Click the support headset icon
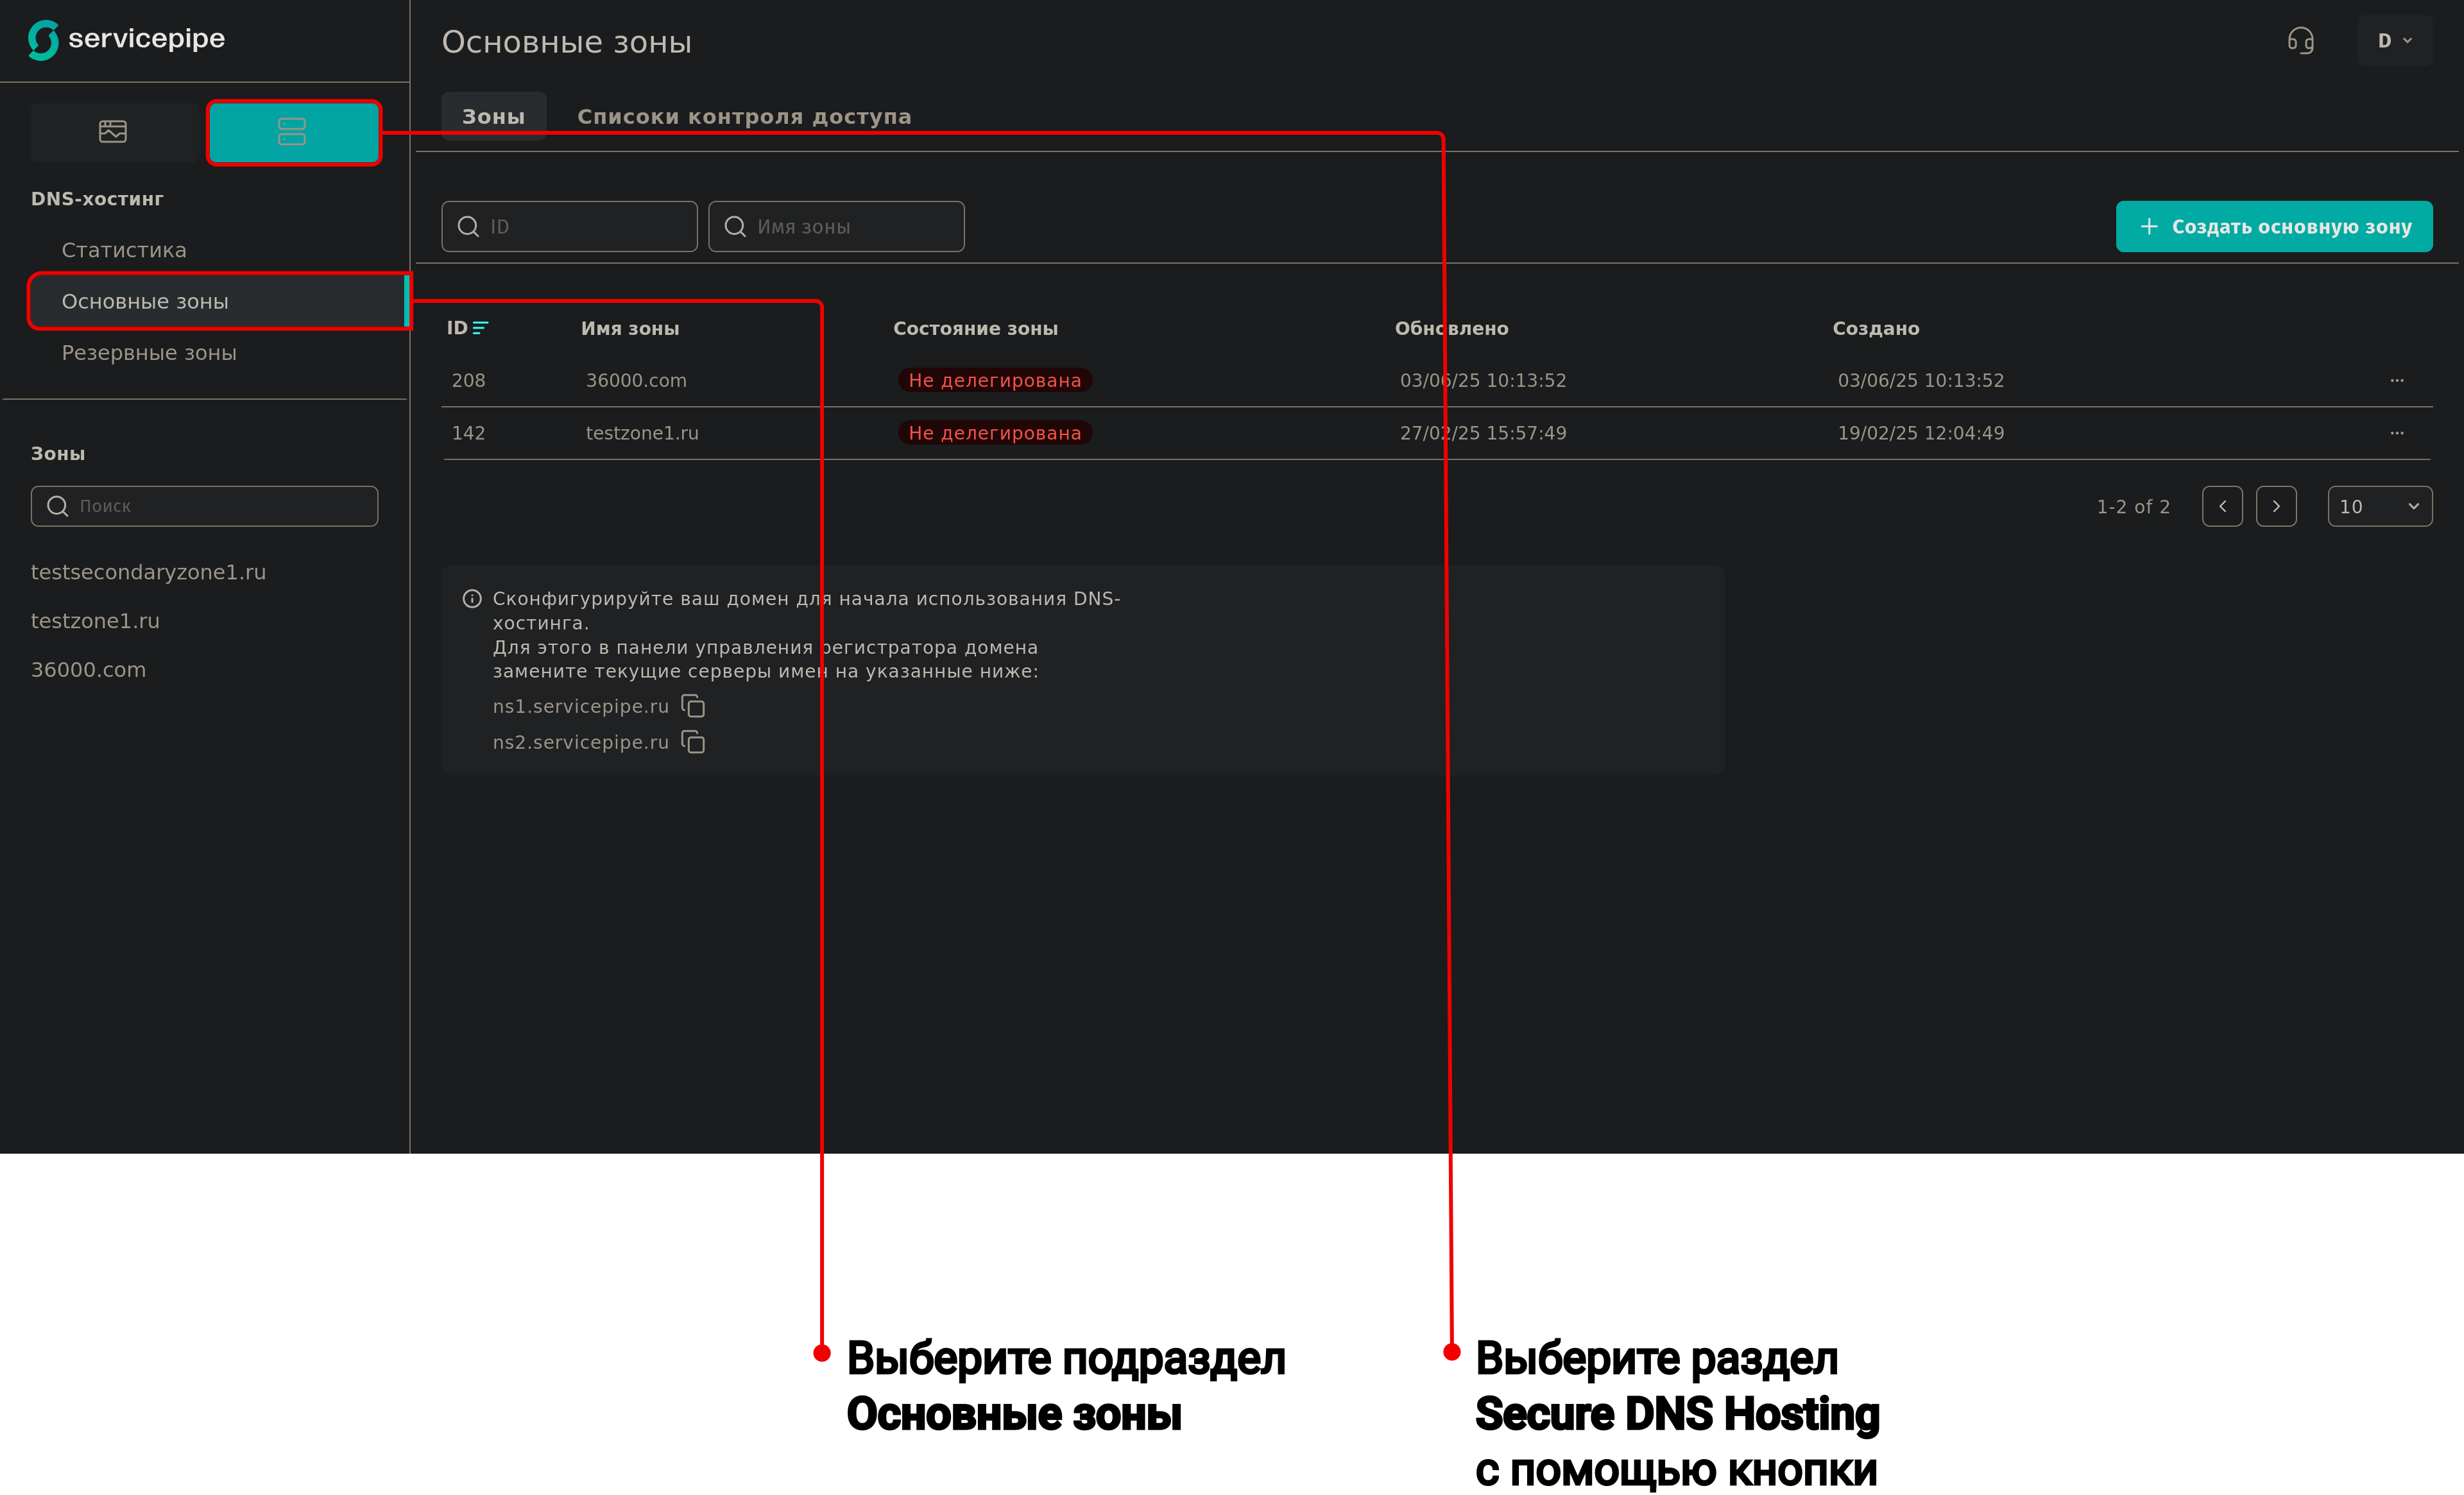Image resolution: width=2464 pixels, height=1495 pixels. pos(2301,41)
